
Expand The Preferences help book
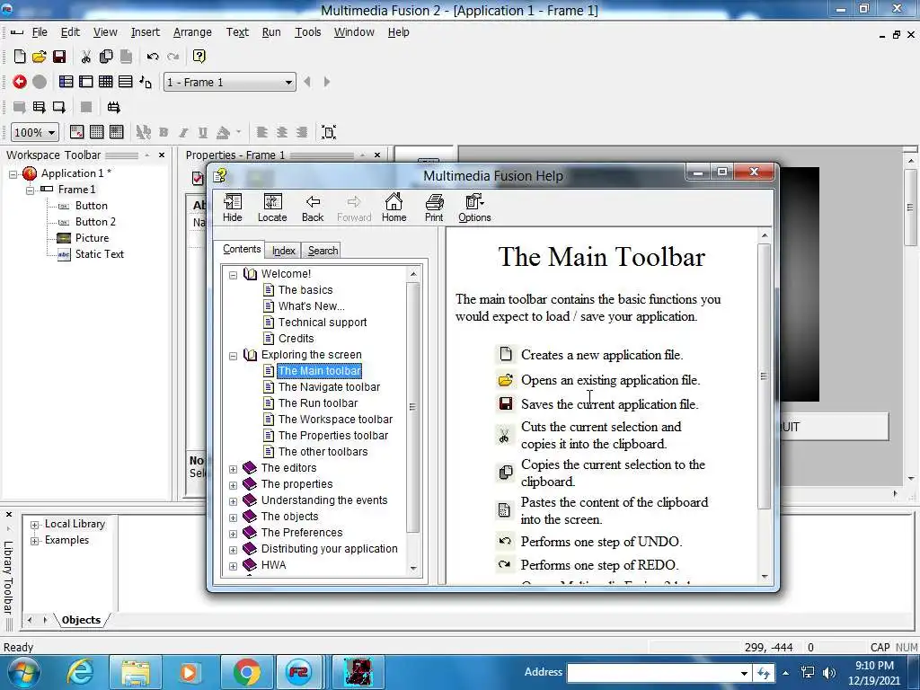pyautogui.click(x=233, y=534)
